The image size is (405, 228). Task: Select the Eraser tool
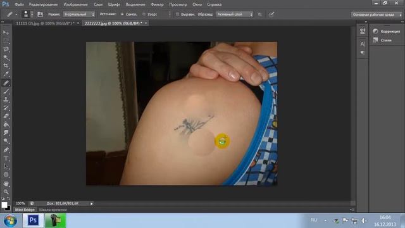(x=6, y=116)
